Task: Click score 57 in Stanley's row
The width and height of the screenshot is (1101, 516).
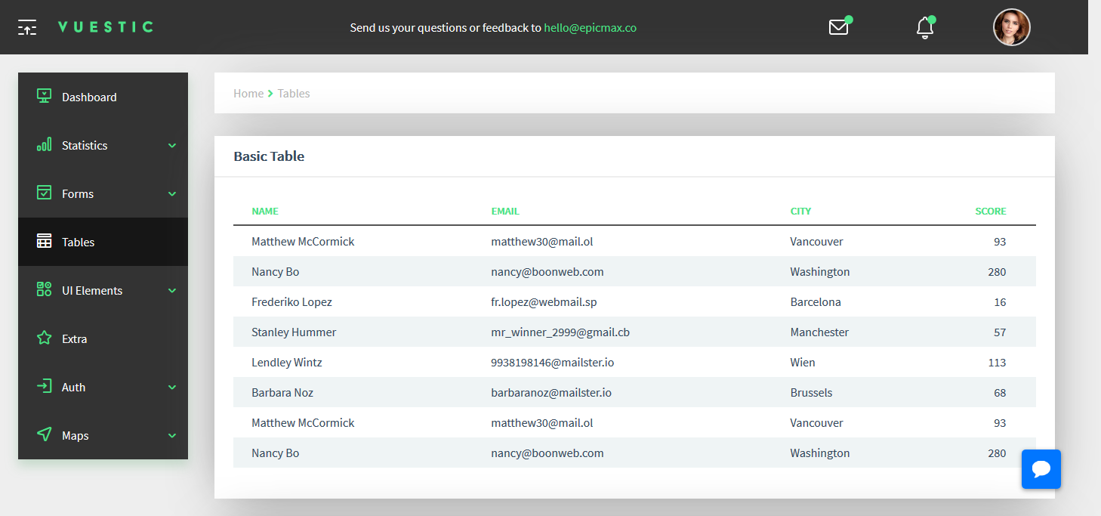Action: [1000, 332]
